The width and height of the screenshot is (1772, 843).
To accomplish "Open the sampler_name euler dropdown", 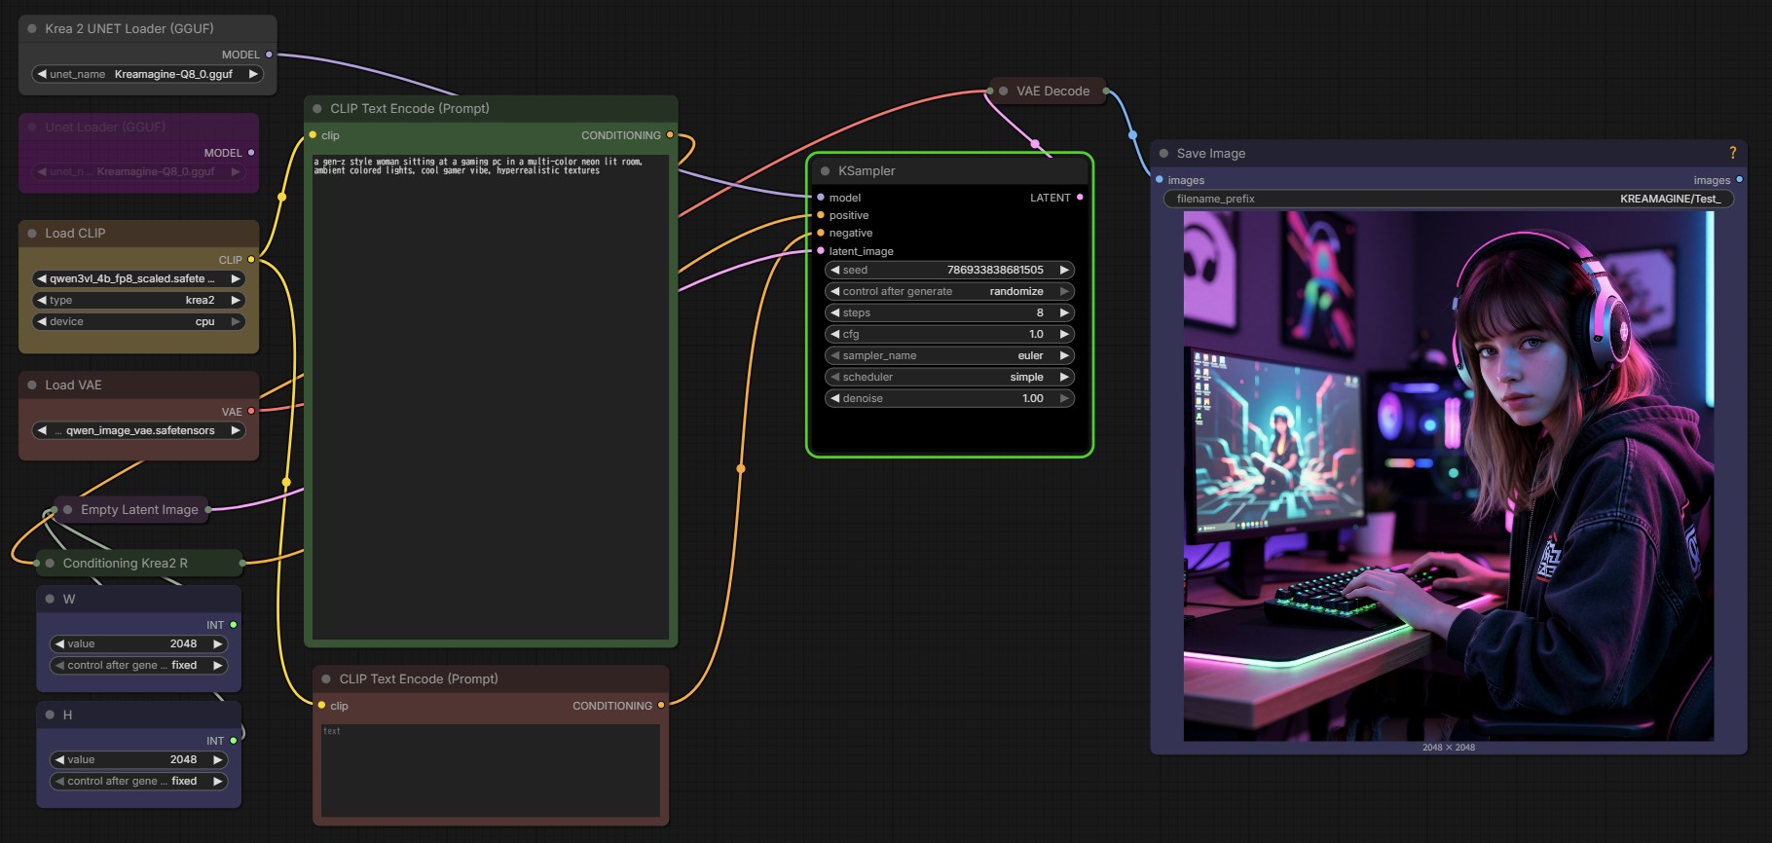I will 949,355.
